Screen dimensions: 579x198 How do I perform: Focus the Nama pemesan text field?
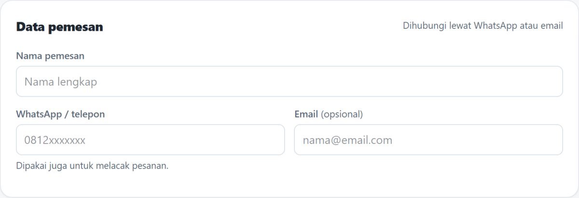[x=289, y=81]
